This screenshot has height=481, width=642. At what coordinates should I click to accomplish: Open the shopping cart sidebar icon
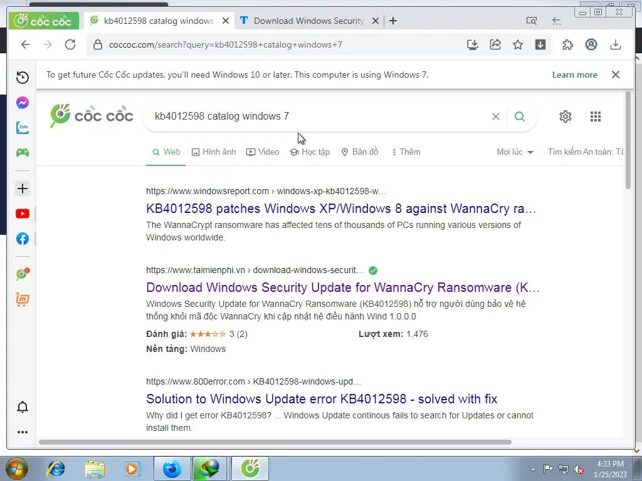point(23,299)
